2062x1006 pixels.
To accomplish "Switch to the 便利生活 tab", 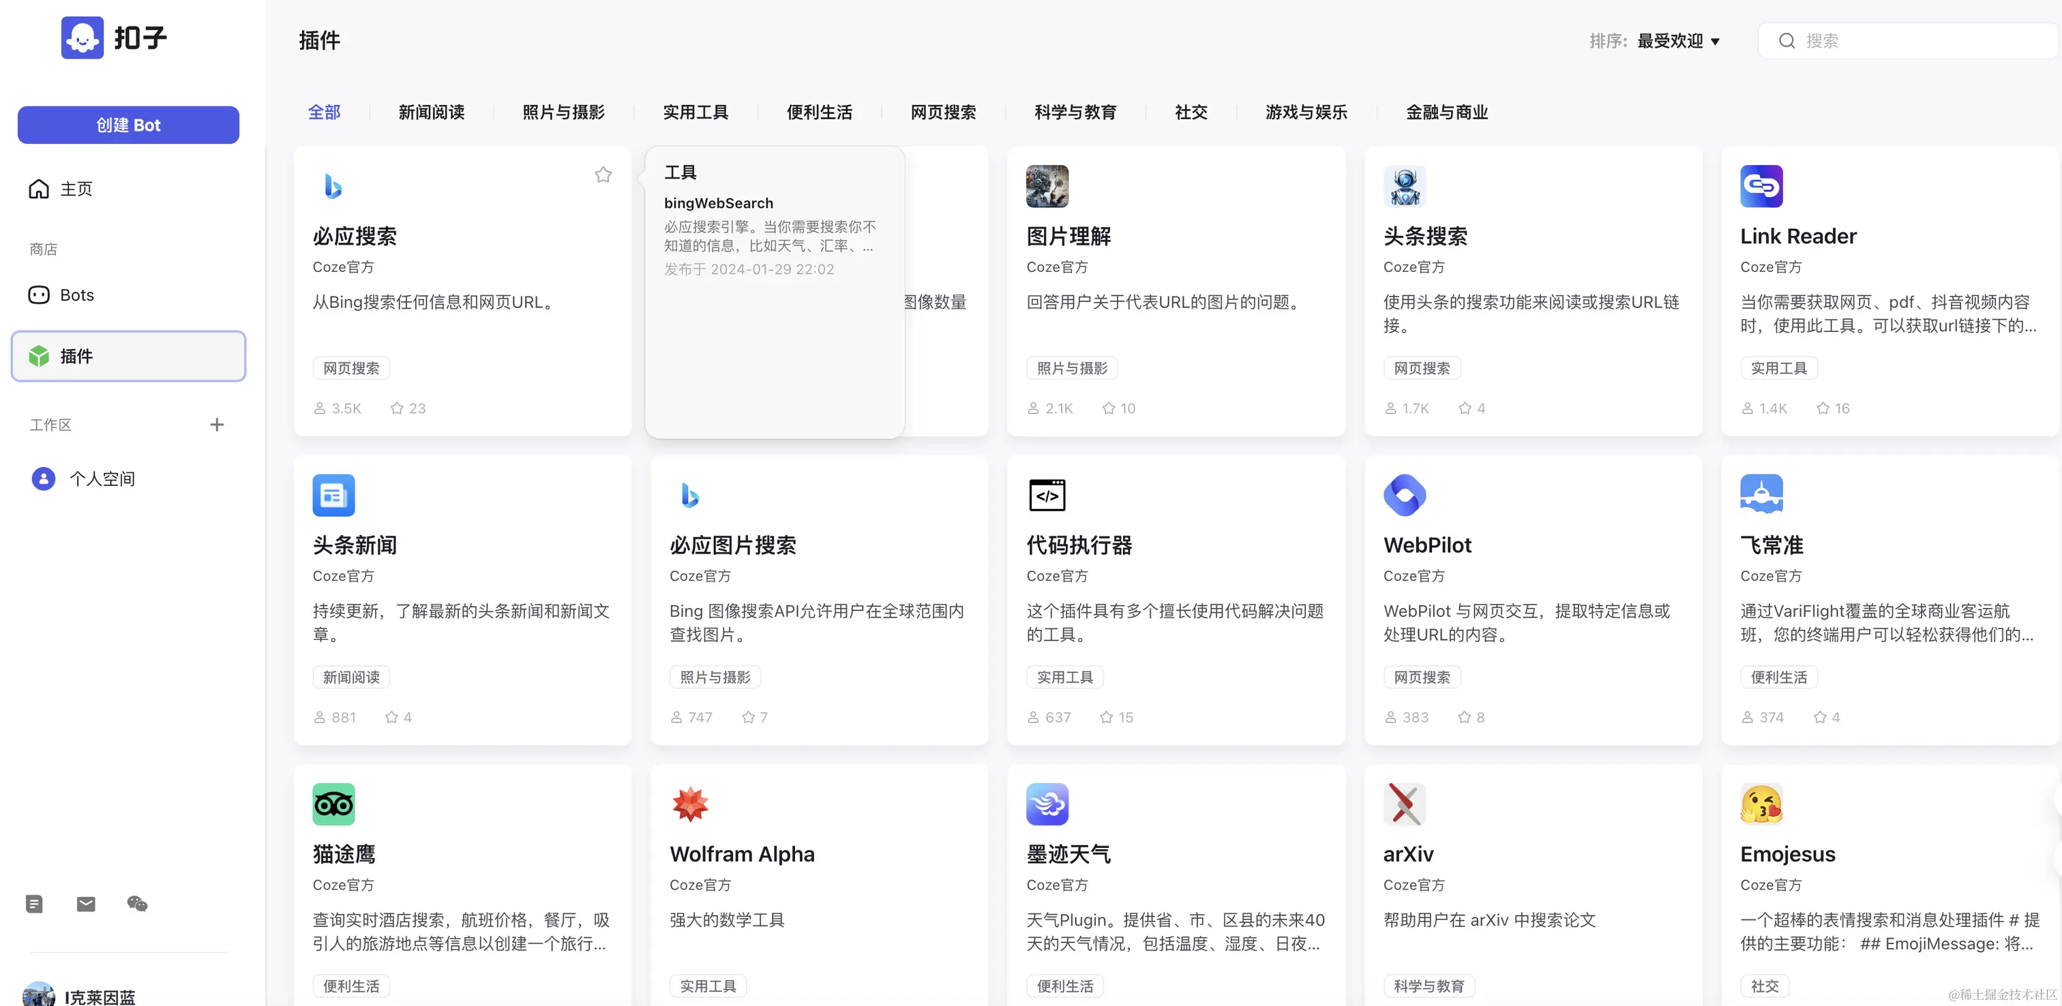I will tap(820, 112).
